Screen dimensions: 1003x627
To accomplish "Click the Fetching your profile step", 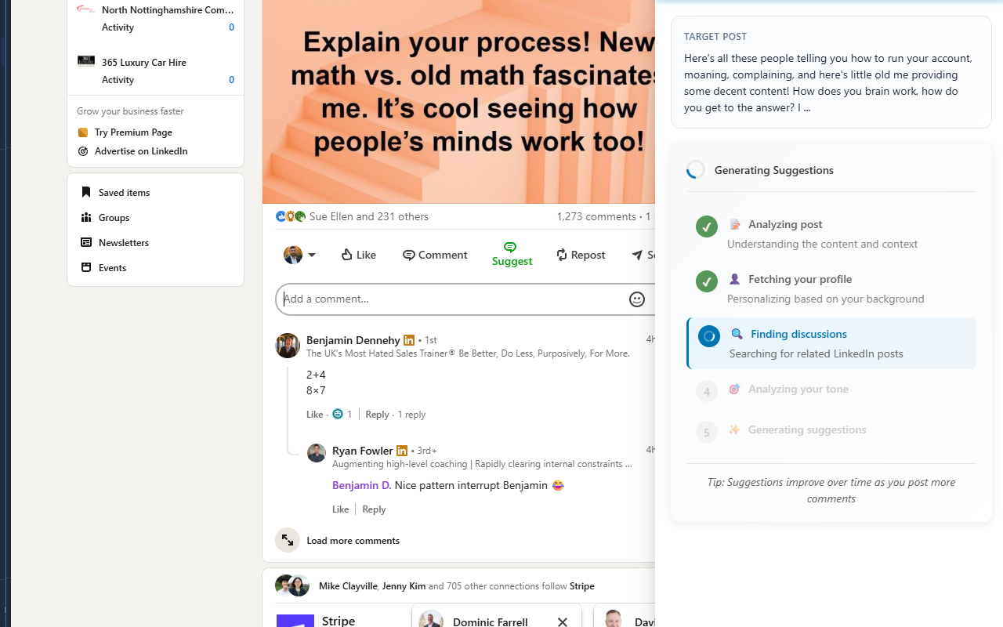I will (831, 288).
